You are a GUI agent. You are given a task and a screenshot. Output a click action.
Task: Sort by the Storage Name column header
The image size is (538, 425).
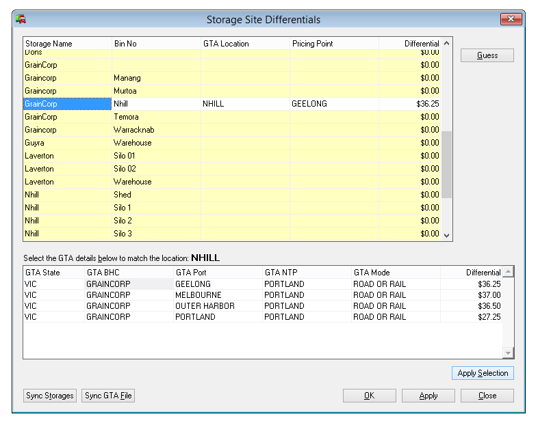click(x=67, y=44)
